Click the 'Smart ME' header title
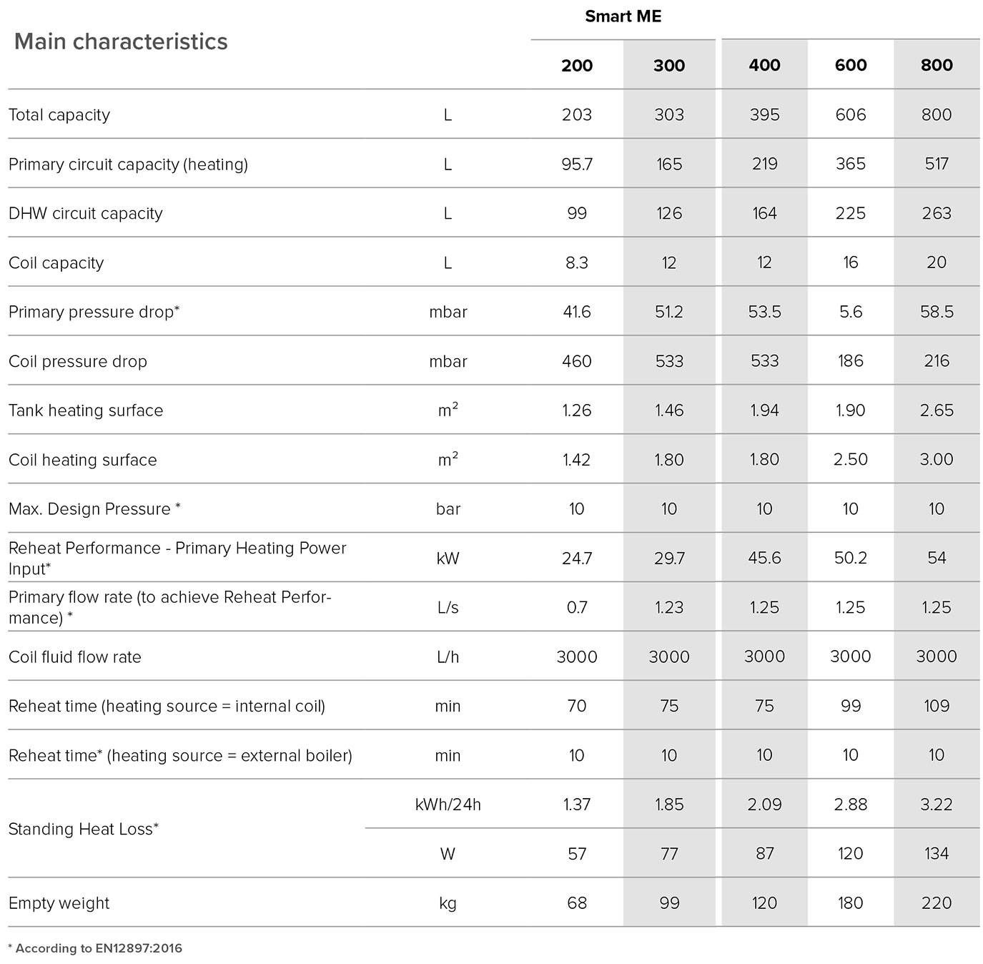 tap(623, 16)
